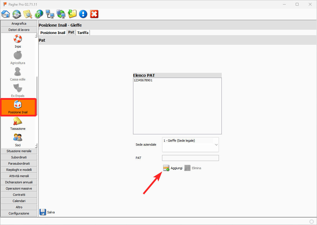Viewport: 317px width, 225px height.
Task: Open the Tassazione sidebar item
Action: coord(18,124)
